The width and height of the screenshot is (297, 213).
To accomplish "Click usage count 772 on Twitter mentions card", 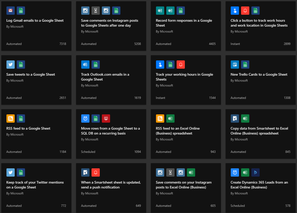I will [63, 206].
